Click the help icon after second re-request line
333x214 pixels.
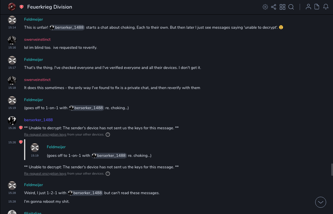coord(108,173)
